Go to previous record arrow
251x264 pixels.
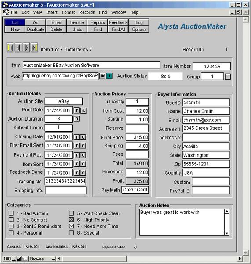pos(18,48)
